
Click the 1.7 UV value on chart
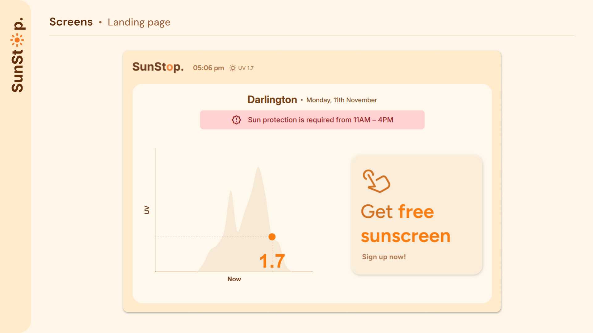point(272,261)
